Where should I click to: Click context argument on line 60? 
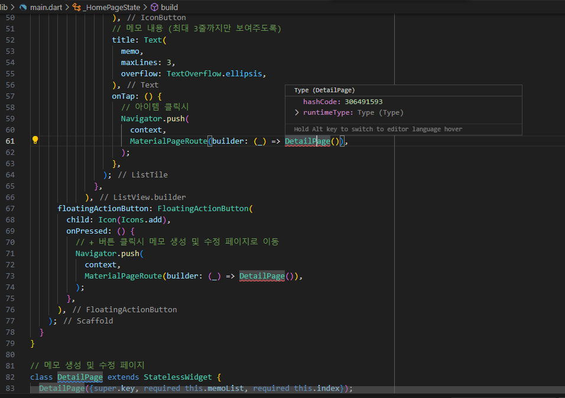(x=146, y=130)
